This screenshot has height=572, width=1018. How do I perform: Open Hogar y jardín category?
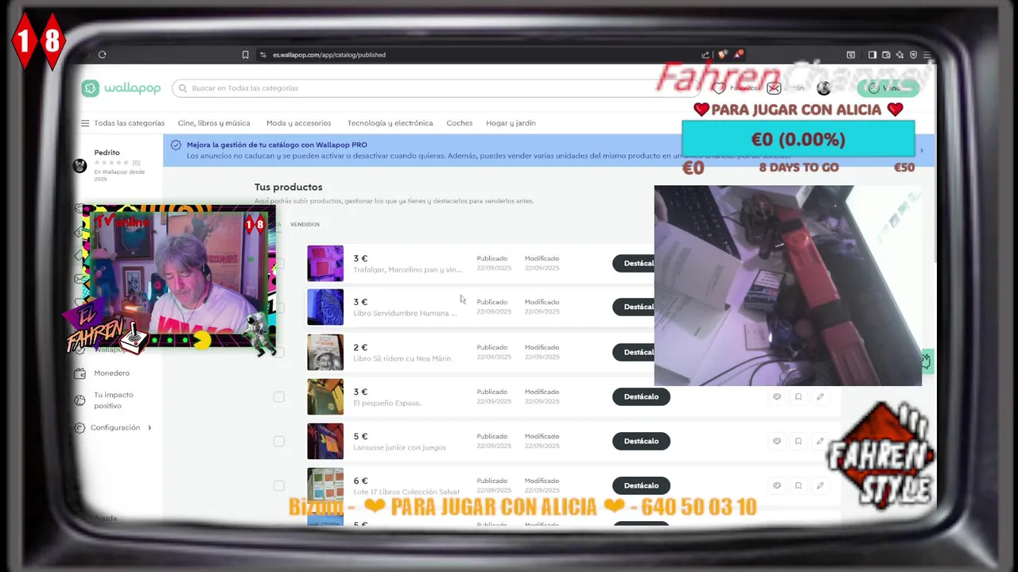point(511,123)
